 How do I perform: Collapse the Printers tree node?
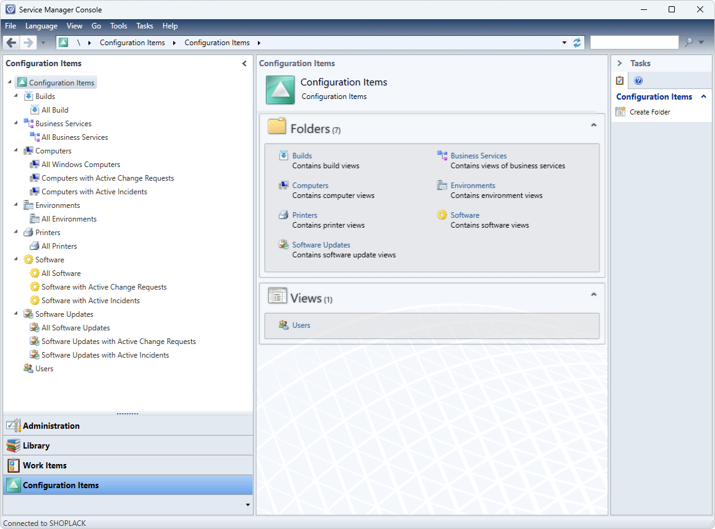pos(16,232)
